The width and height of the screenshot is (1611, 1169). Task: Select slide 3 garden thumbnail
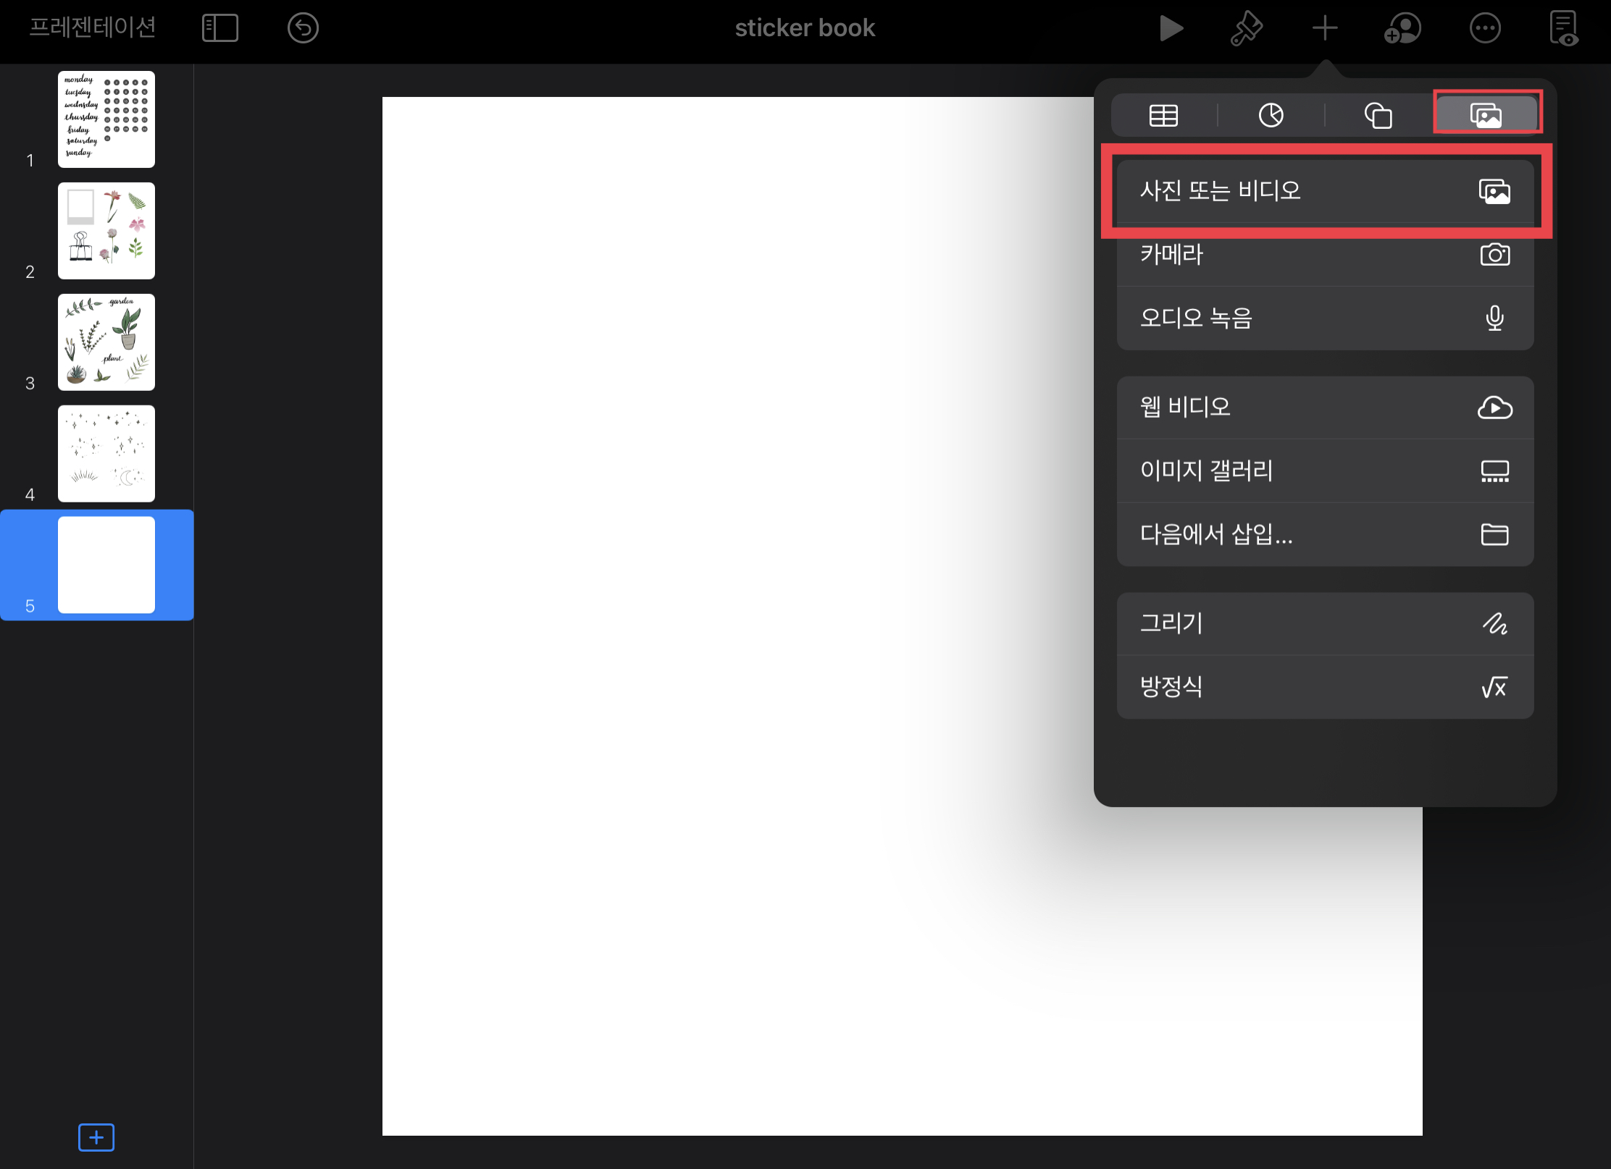106,342
